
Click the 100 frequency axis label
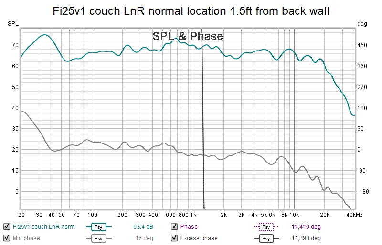(x=92, y=215)
